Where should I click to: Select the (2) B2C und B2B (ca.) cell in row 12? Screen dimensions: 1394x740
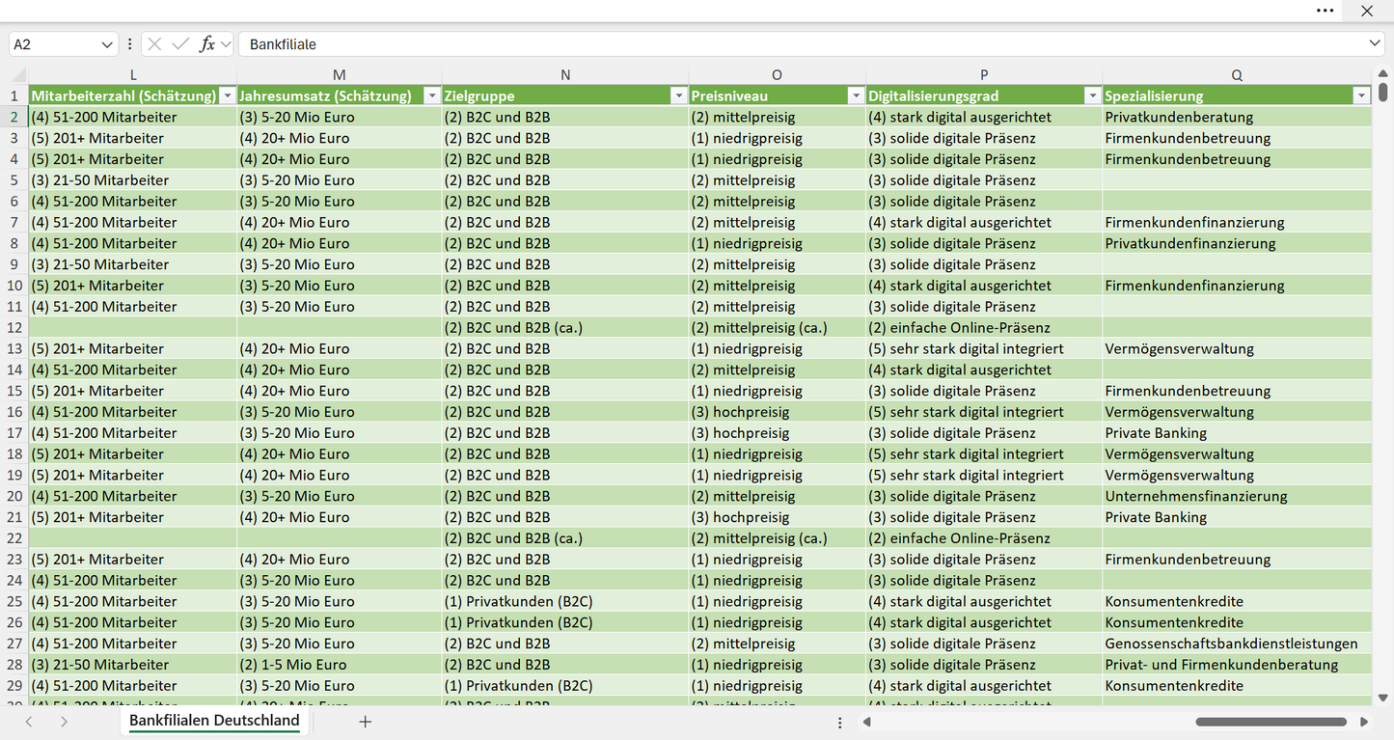pos(564,328)
